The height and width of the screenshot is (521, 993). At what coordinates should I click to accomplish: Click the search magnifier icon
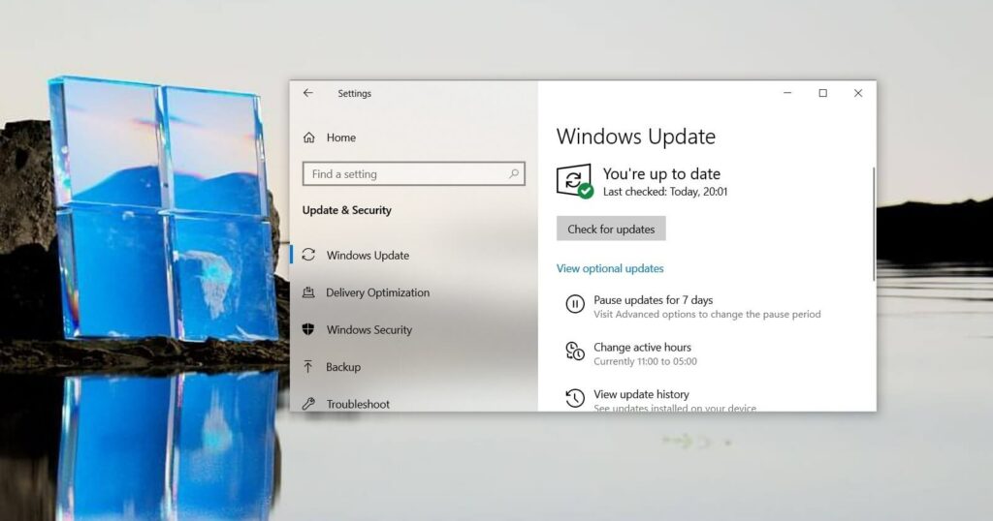click(x=514, y=174)
